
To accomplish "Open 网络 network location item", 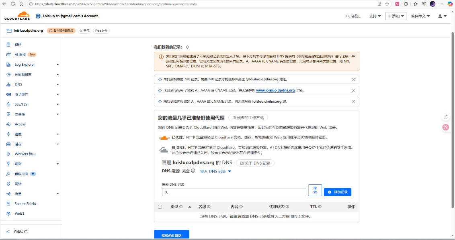I will coord(18,184).
